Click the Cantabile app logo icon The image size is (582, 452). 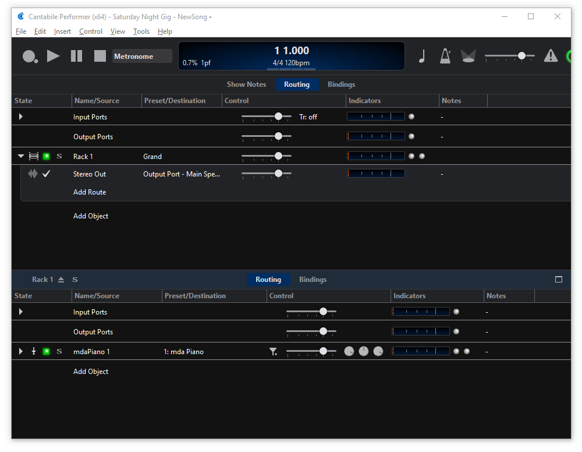tap(21, 16)
